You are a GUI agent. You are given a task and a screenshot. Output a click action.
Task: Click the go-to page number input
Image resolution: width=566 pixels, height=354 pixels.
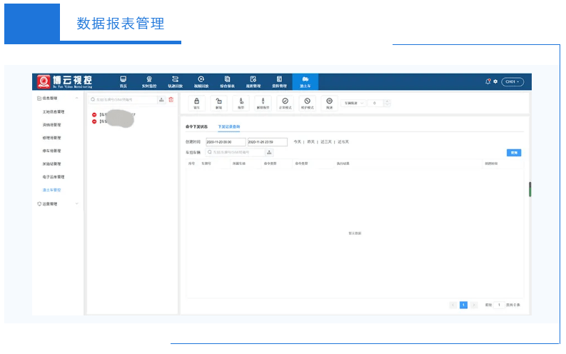click(x=499, y=305)
